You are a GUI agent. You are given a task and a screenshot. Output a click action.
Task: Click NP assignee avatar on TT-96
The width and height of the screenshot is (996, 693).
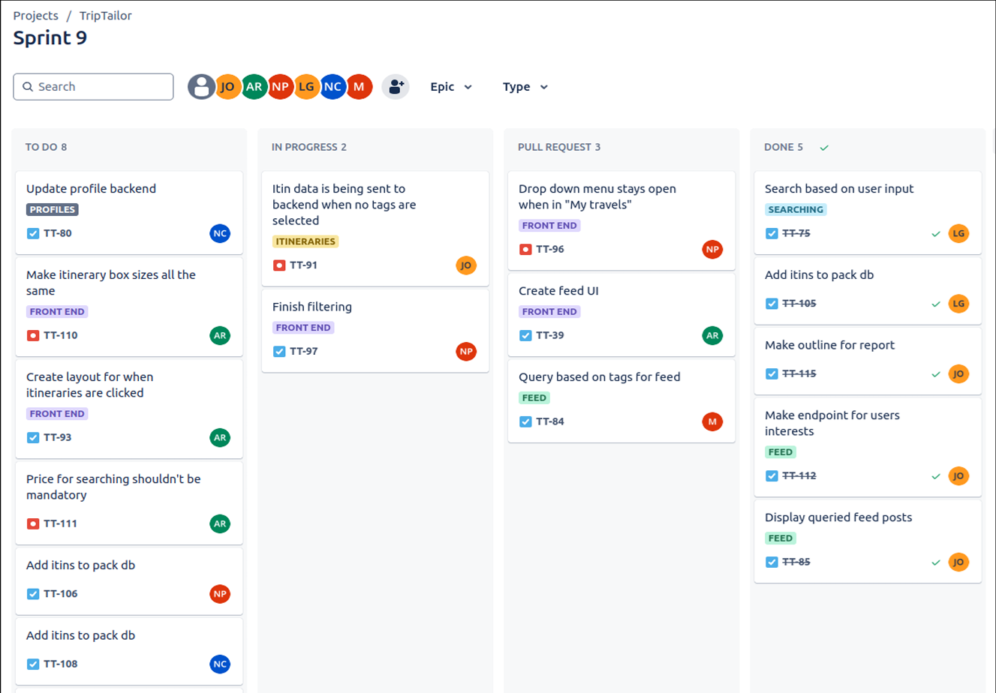pos(712,249)
